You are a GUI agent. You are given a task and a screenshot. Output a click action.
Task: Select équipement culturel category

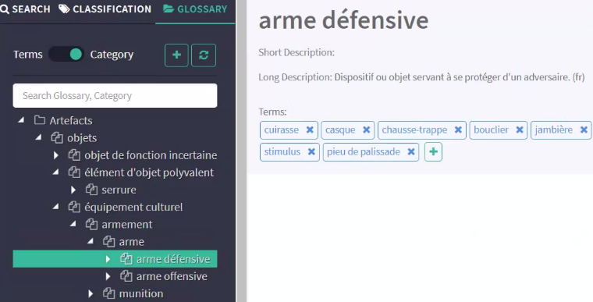click(133, 207)
